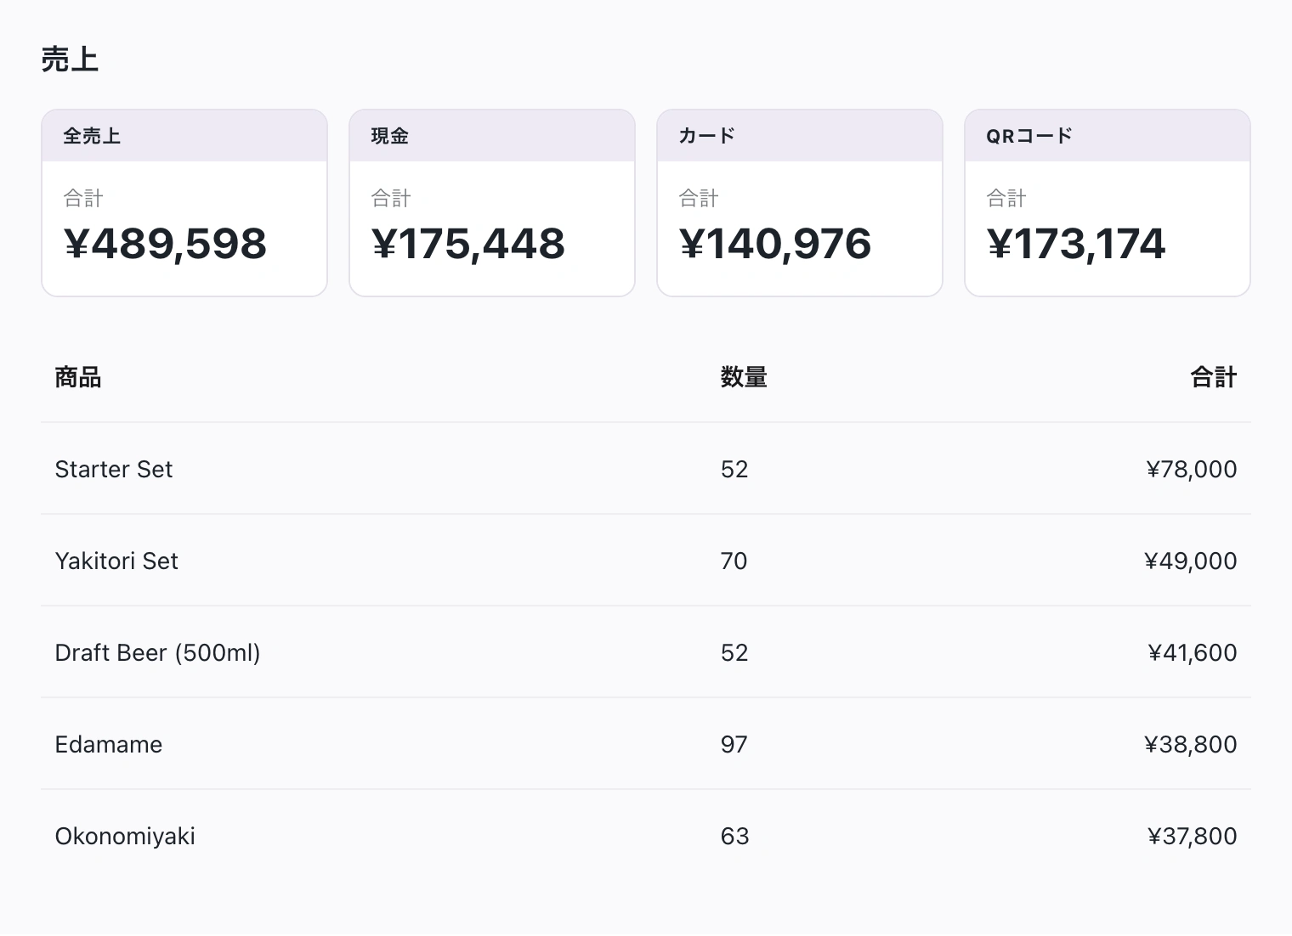Select the Draft Beer (500ml) product name
The image size is (1292, 936).
click(157, 652)
